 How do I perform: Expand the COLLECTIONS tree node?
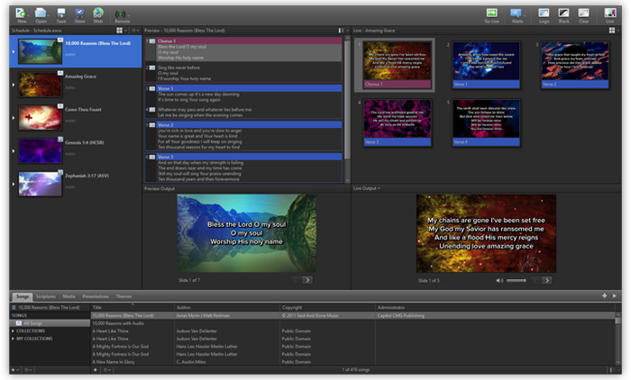[x=14, y=330]
